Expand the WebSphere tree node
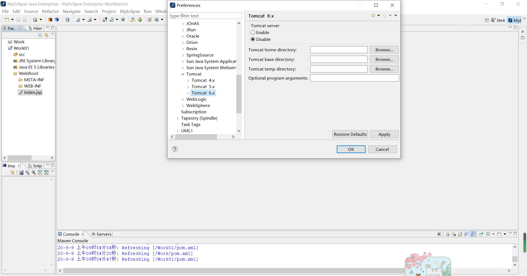This screenshot has width=527, height=276. (x=183, y=106)
